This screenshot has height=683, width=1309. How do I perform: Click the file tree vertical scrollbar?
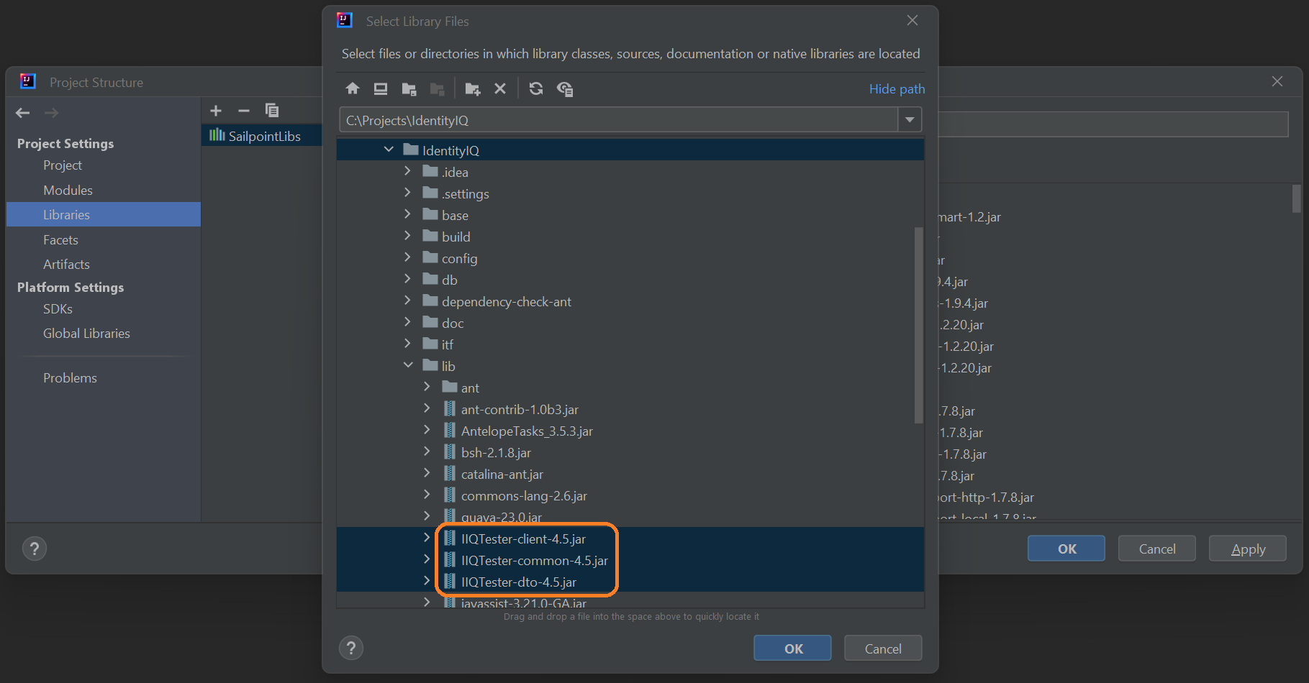918,325
